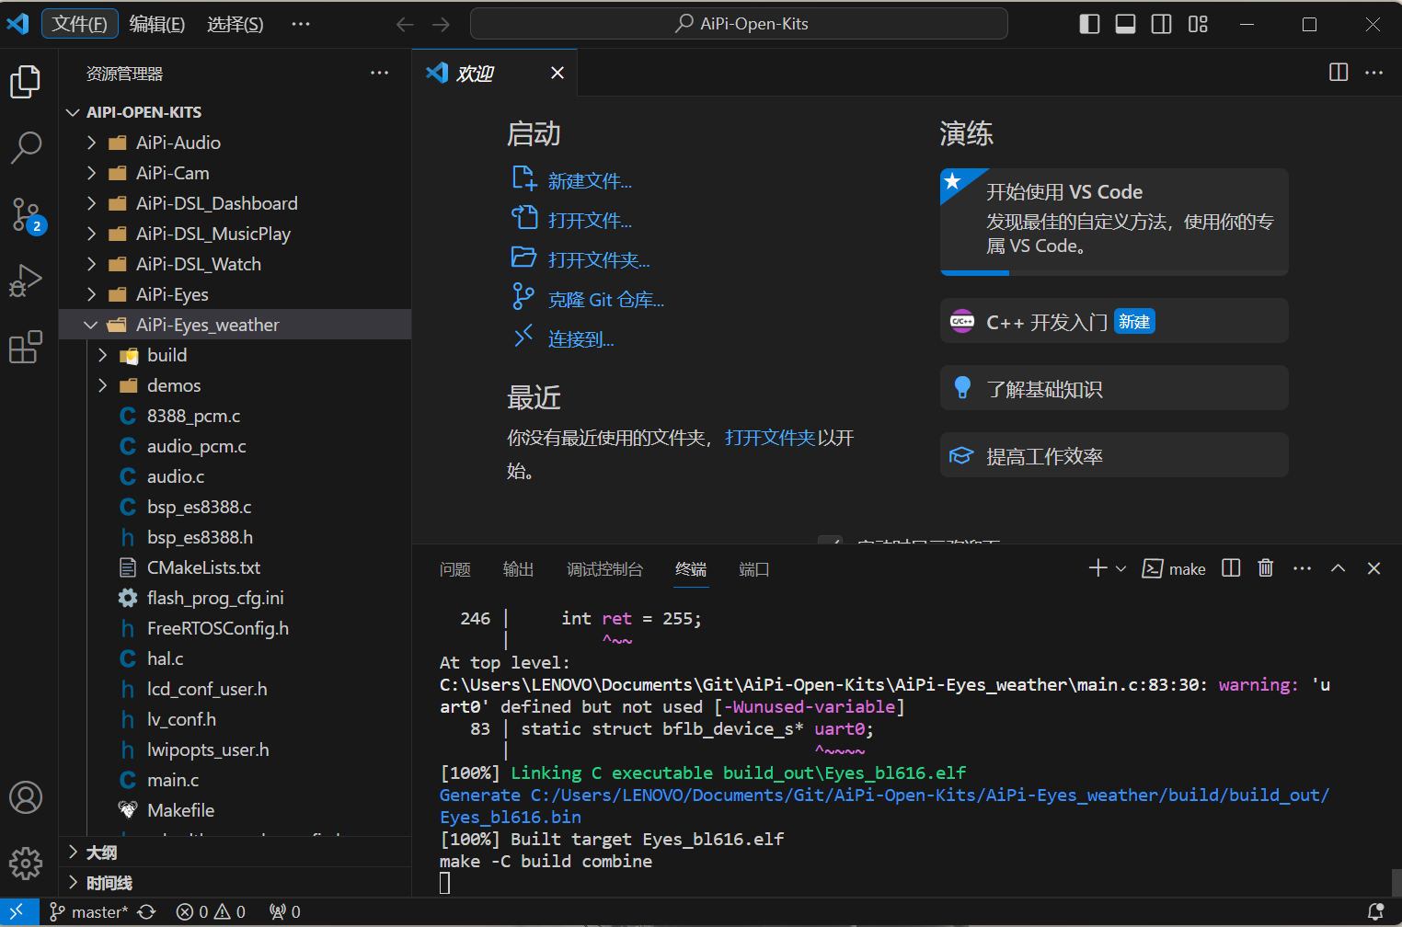
Task: Open the Extensions view icon
Action: pos(26,347)
